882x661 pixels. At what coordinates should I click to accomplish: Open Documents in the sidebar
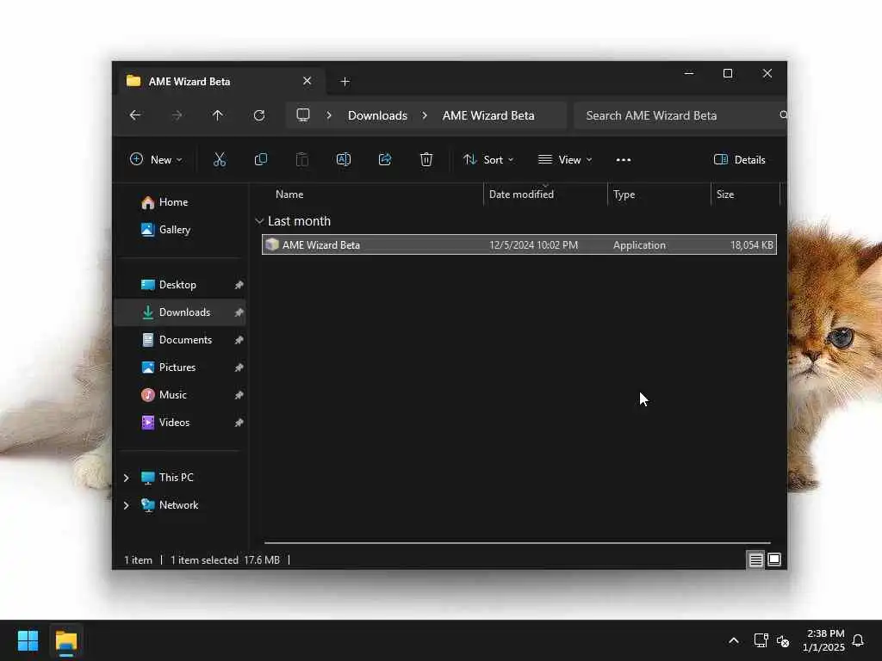tap(186, 339)
